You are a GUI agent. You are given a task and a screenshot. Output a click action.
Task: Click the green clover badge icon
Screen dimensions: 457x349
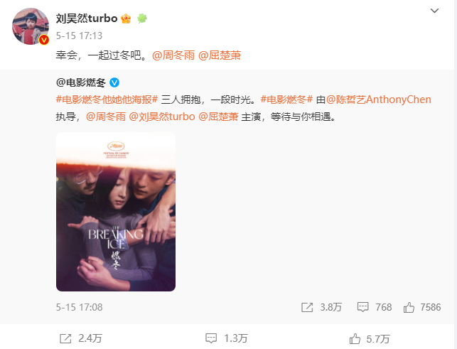(142, 18)
